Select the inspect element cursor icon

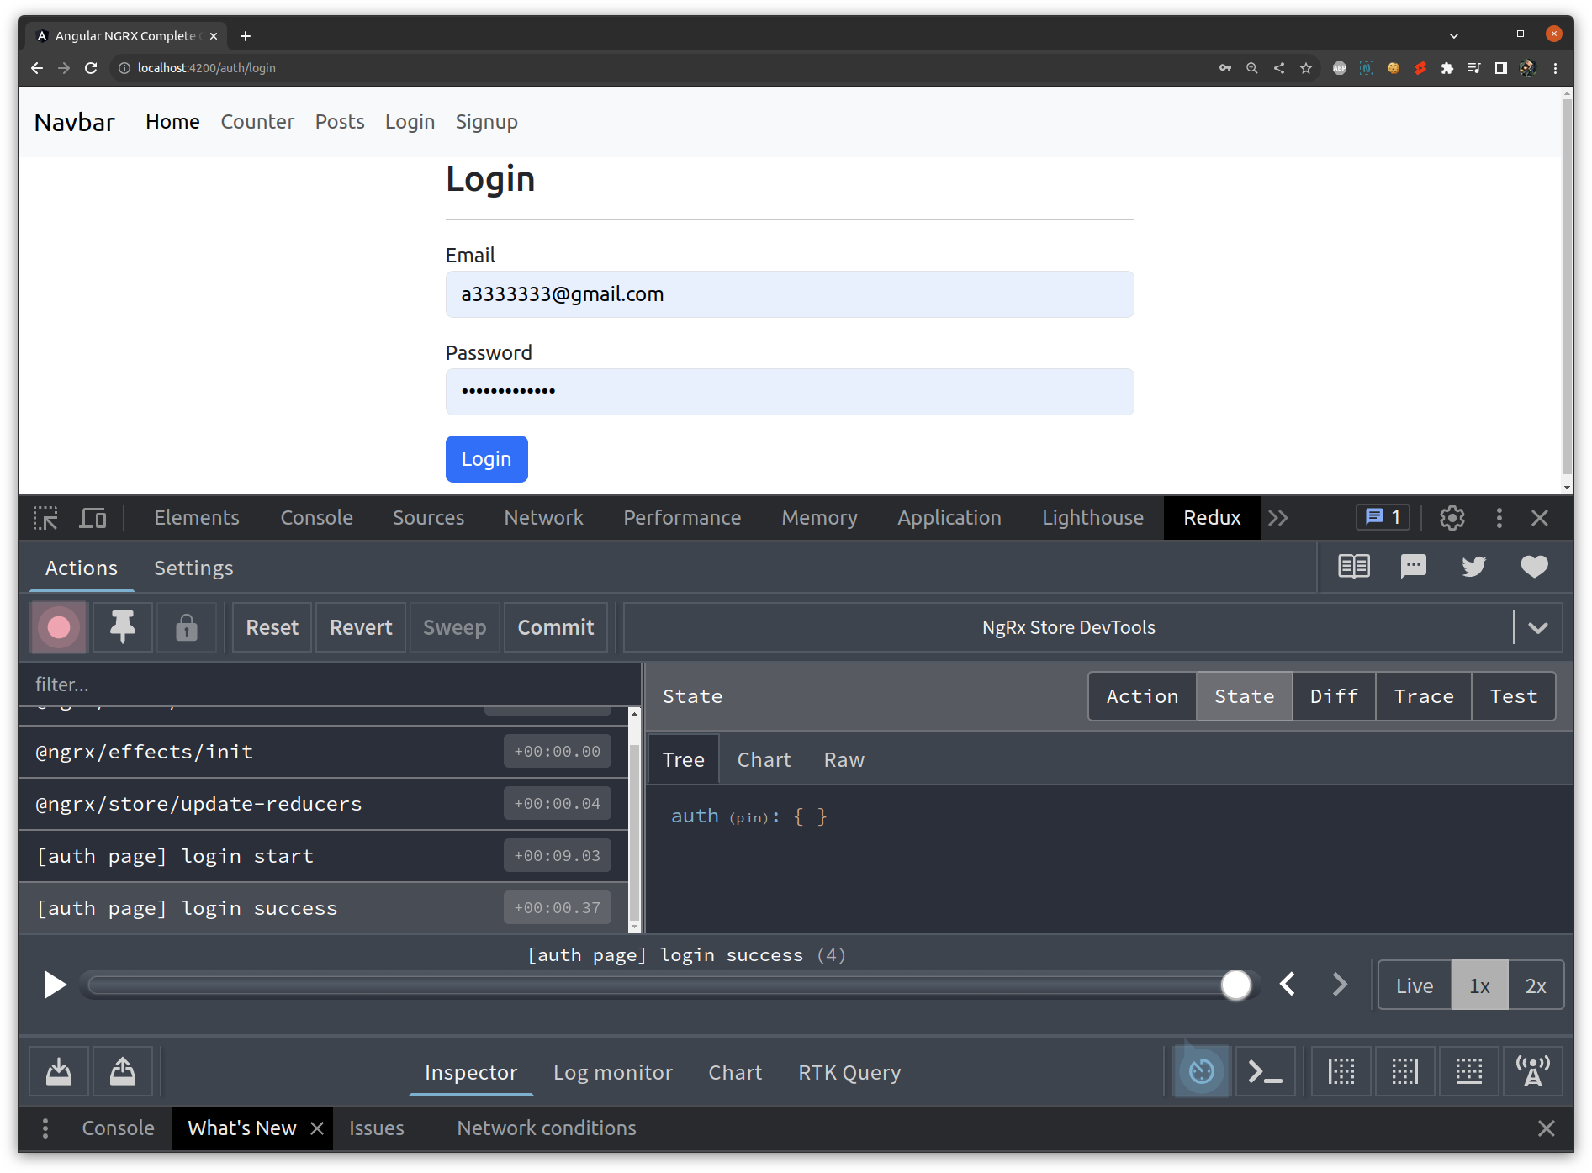45,518
